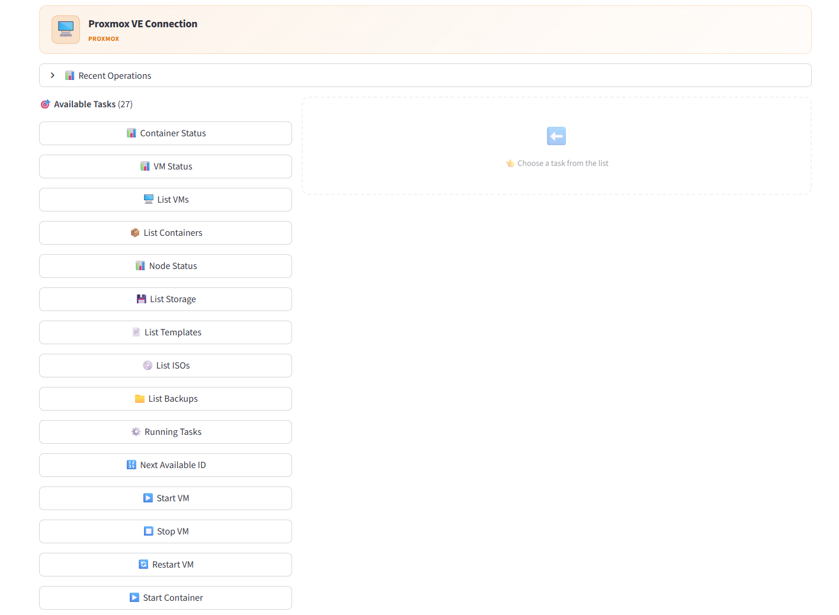
Task: Click the List ISOs disc icon
Action: click(148, 366)
